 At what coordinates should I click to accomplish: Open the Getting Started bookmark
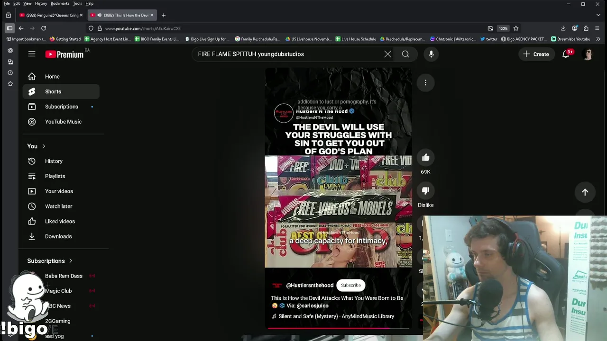click(65, 39)
